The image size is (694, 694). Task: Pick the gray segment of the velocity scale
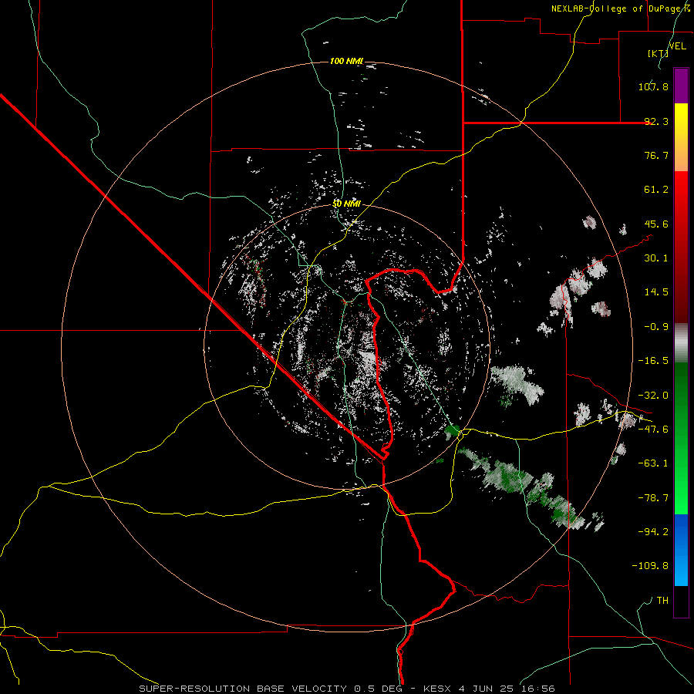pos(681,342)
